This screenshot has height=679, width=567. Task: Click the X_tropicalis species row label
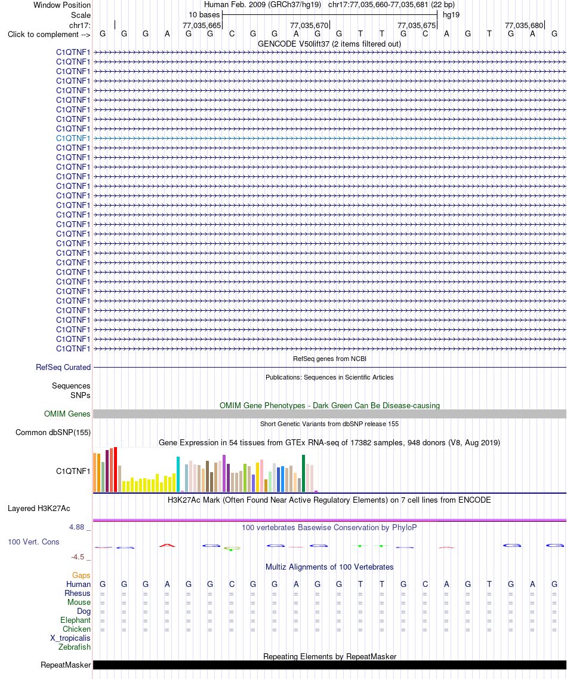[x=70, y=638]
